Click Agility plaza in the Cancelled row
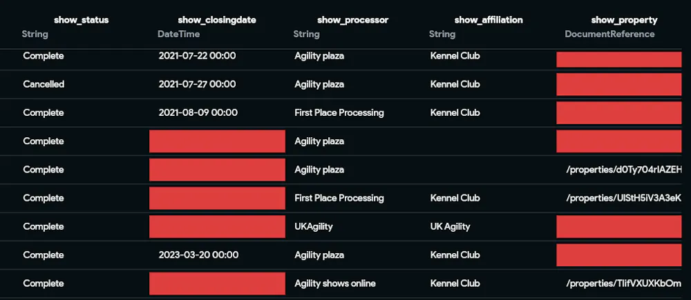This screenshot has width=691, height=300. [x=319, y=84]
